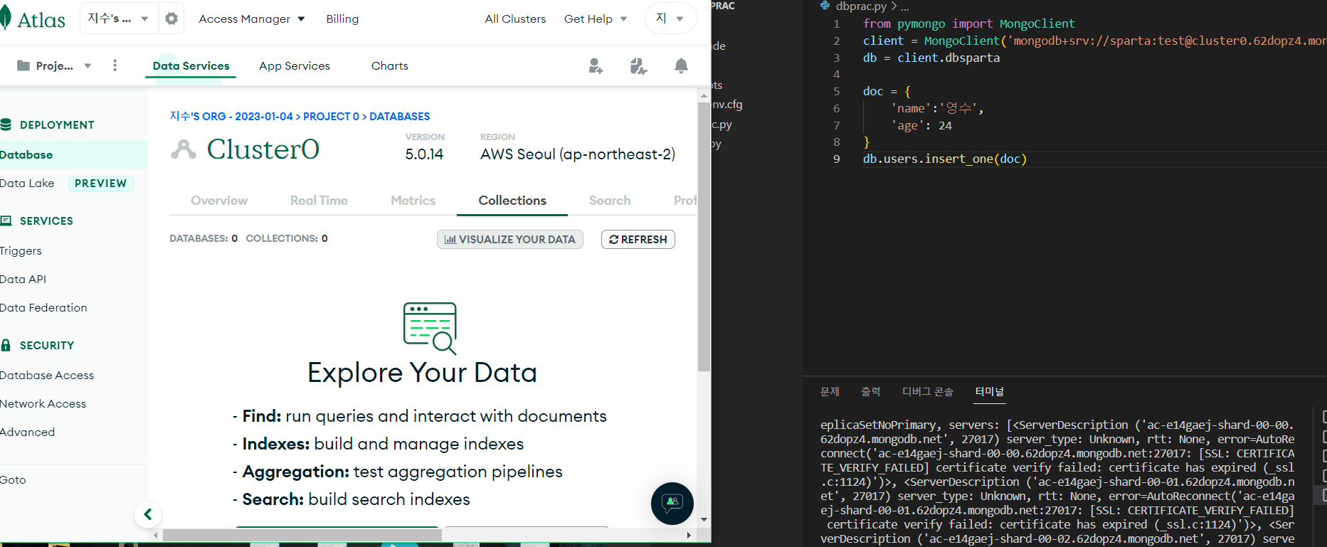Click the Billing link
This screenshot has height=547, width=1327.
click(342, 18)
